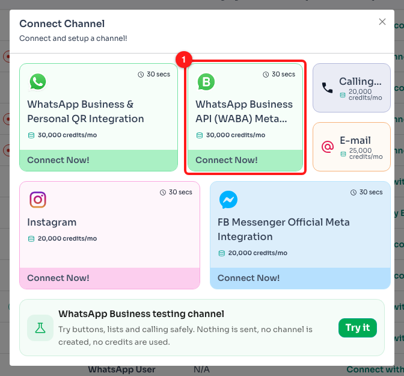Viewport: 404px width, 376px height.
Task: Click credits coin icon on Instagram card
Action: click(x=31, y=239)
